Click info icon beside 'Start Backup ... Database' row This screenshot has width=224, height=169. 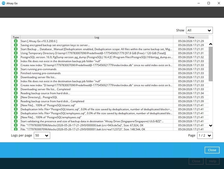pos(16,49)
